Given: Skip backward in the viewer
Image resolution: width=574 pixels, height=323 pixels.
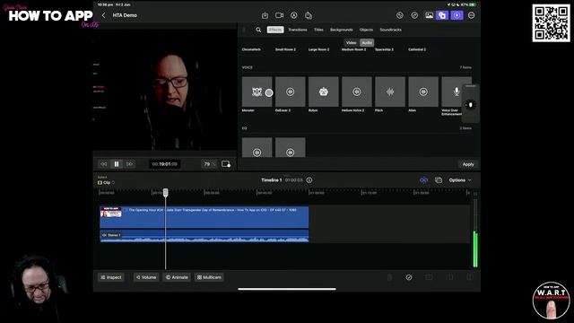Looking at the screenshot, I should click(x=104, y=164).
